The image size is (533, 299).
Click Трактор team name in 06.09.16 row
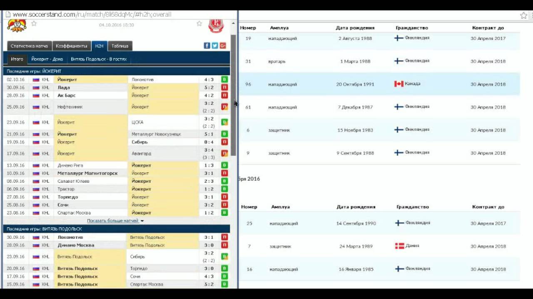click(x=66, y=189)
